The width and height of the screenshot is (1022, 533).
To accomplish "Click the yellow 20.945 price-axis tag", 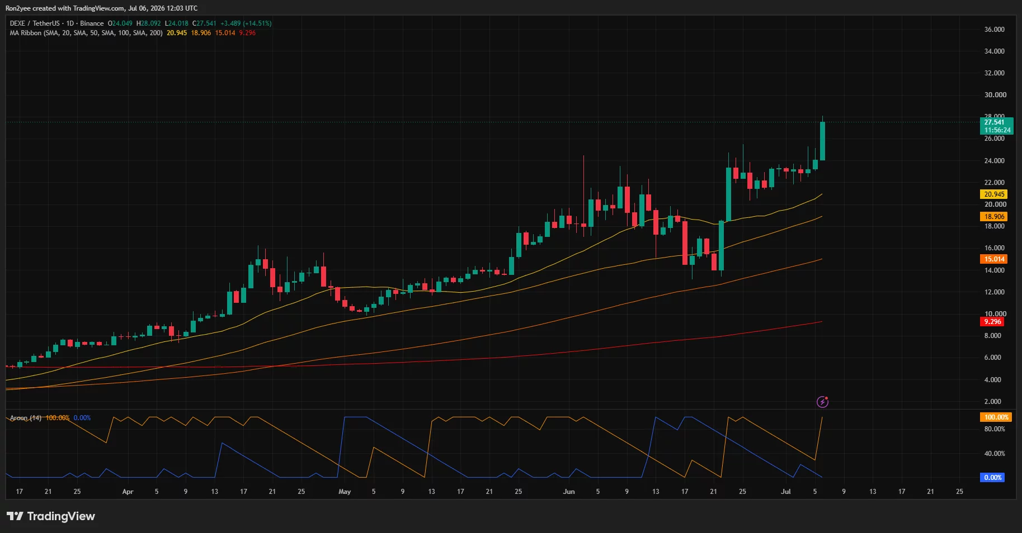I will (x=994, y=194).
